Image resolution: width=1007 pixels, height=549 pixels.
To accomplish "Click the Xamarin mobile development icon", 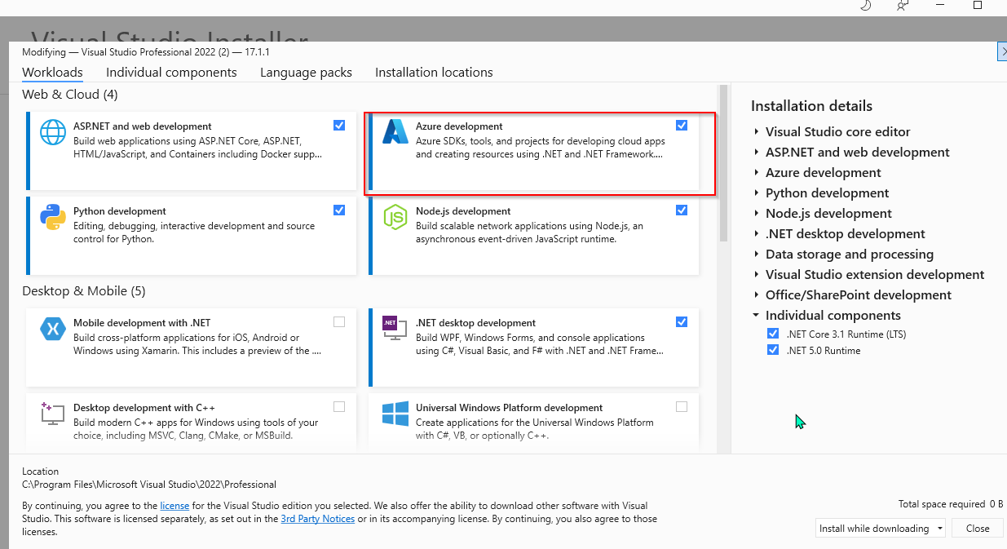I will [53, 329].
